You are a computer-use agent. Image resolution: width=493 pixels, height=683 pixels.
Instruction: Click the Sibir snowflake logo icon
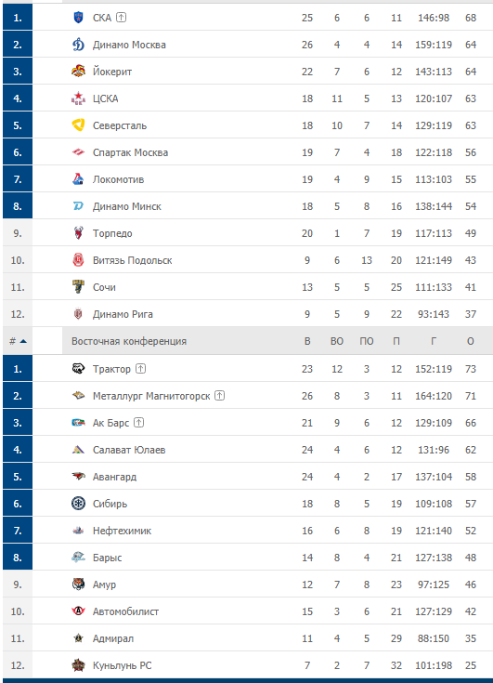[78, 504]
